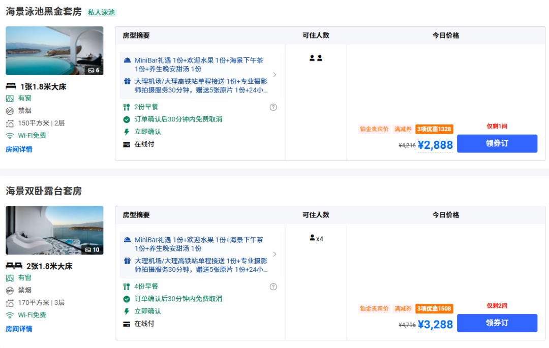This screenshot has height=348, width=549.
Task: Click the gift box icon in terrace suite
Action: click(x=127, y=261)
